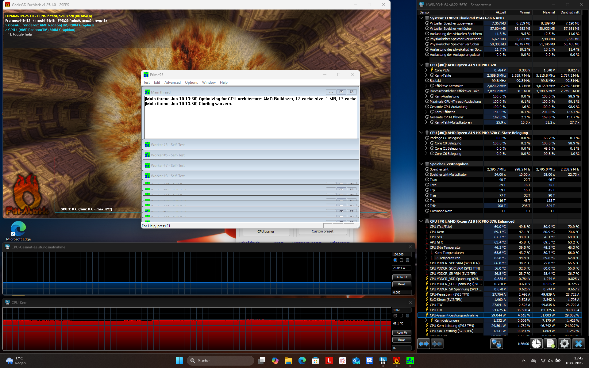Open Prime95 Options menu
This screenshot has width=589, height=368.
tap(191, 82)
